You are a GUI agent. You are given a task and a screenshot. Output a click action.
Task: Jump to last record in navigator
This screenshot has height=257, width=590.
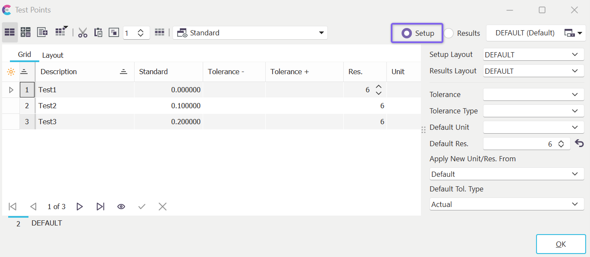click(x=100, y=207)
